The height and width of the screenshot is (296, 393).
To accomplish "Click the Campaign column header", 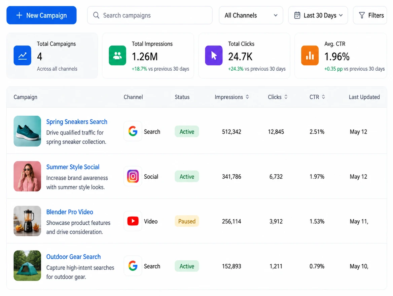I will (x=25, y=97).
